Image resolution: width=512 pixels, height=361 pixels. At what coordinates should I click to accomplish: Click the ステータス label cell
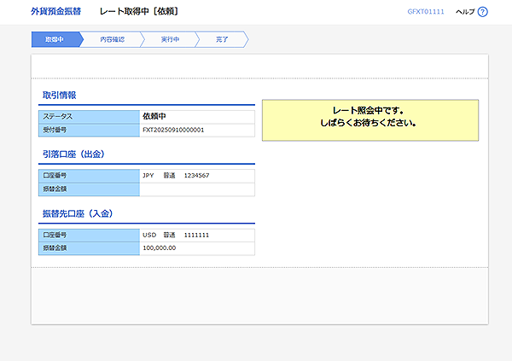(x=89, y=117)
